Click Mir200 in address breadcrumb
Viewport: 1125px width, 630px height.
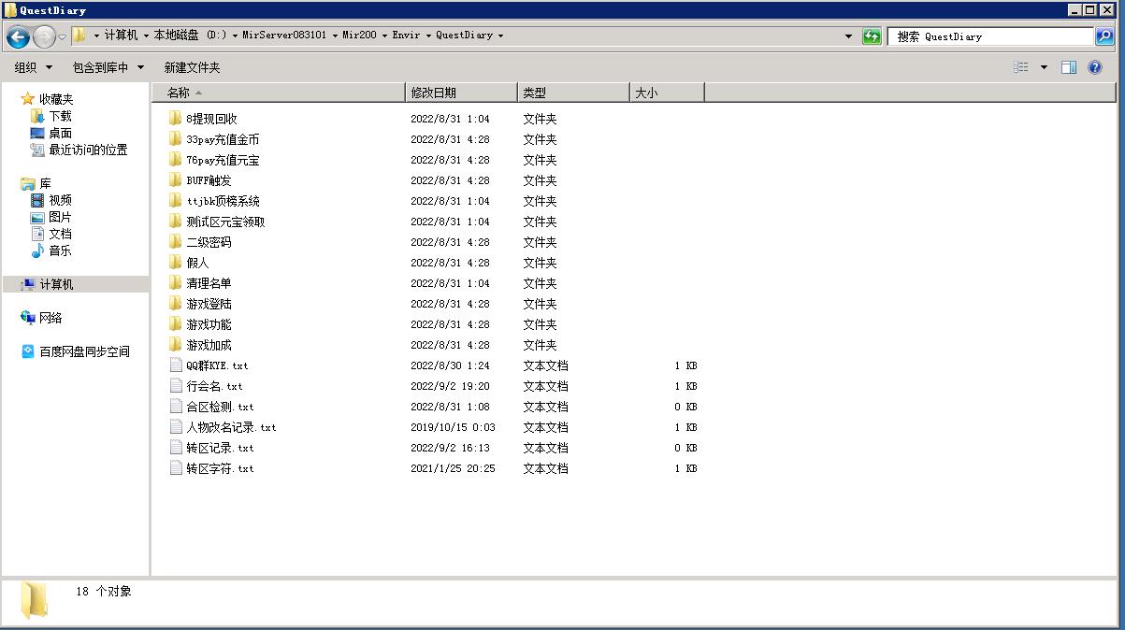pos(359,36)
